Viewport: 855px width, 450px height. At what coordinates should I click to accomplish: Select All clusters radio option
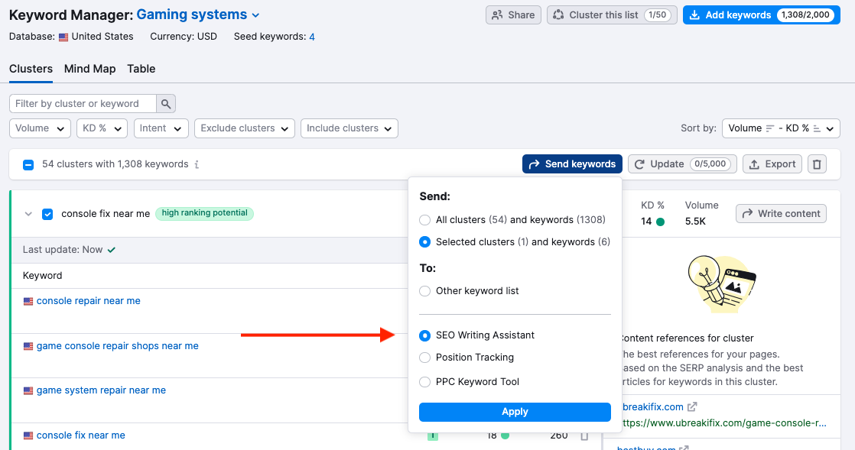click(425, 220)
